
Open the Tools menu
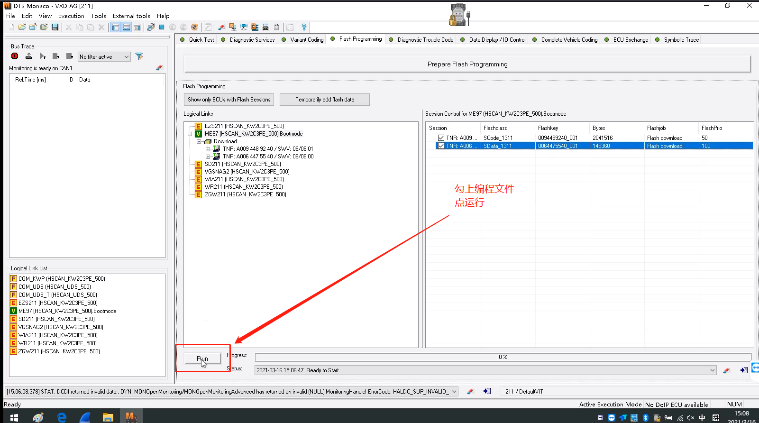click(99, 16)
